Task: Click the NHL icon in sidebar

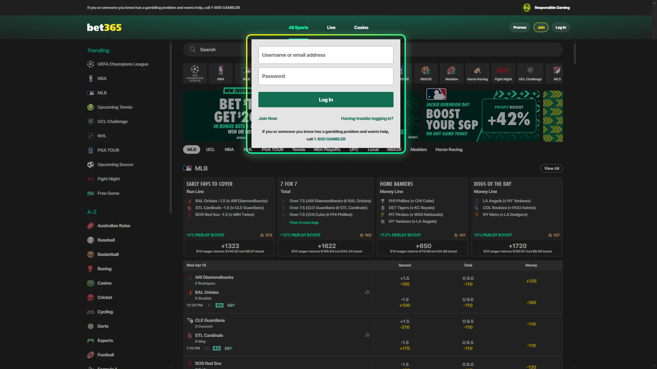Action: (x=91, y=136)
